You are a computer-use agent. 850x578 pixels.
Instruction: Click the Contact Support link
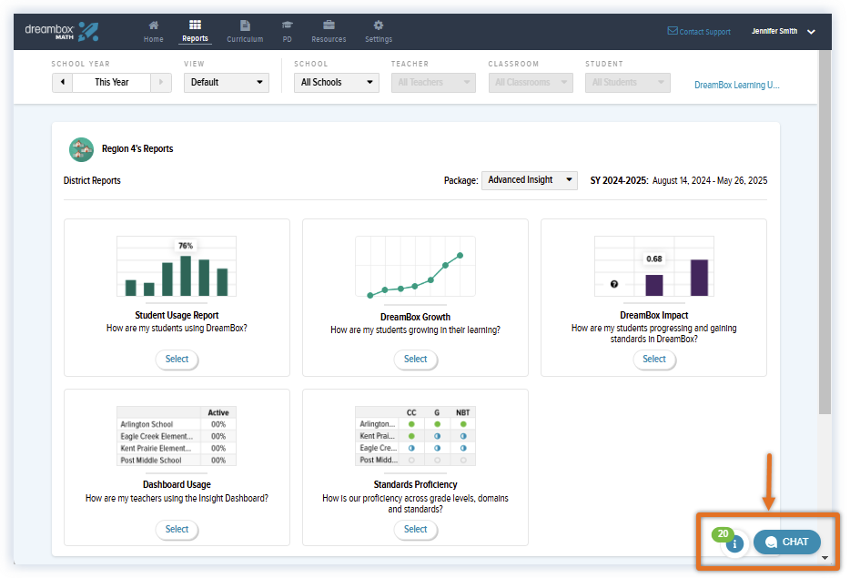(704, 32)
